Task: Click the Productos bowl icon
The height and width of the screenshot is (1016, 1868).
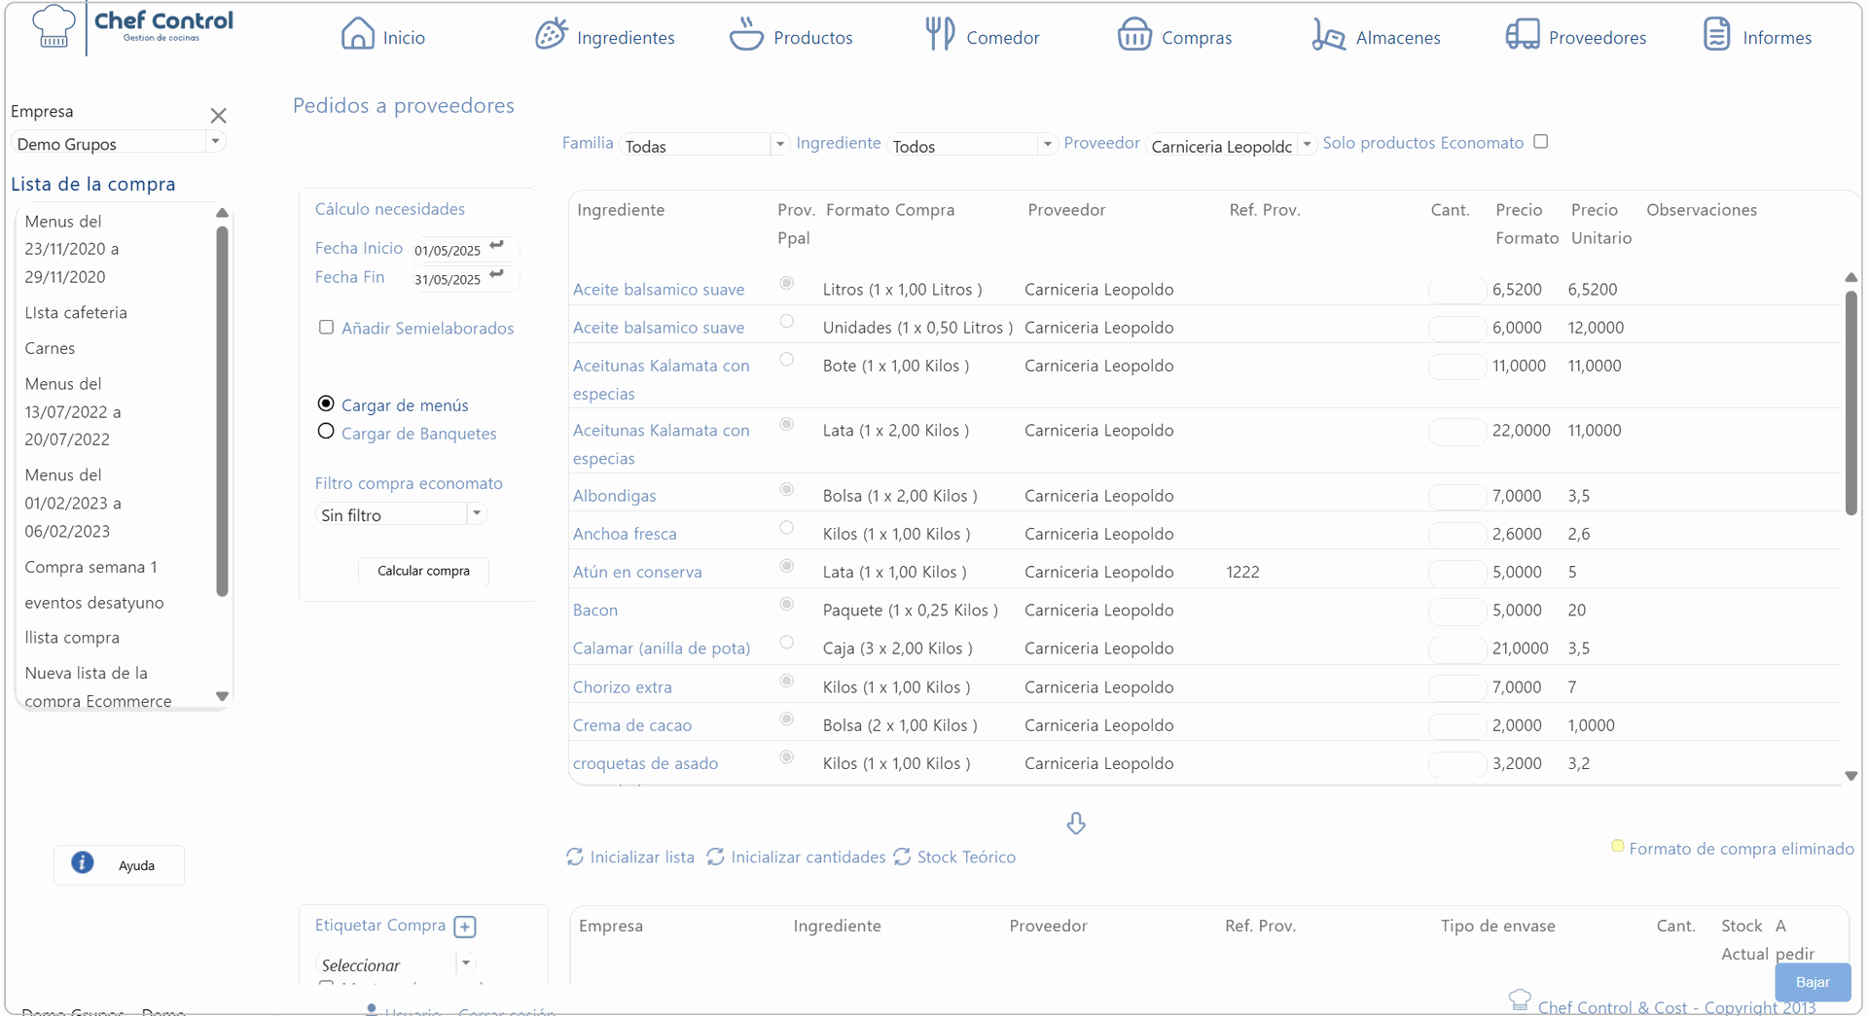Action: click(x=746, y=34)
